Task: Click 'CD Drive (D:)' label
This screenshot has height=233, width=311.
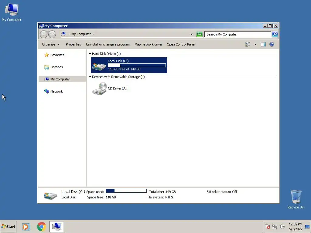Action: pyautogui.click(x=118, y=88)
